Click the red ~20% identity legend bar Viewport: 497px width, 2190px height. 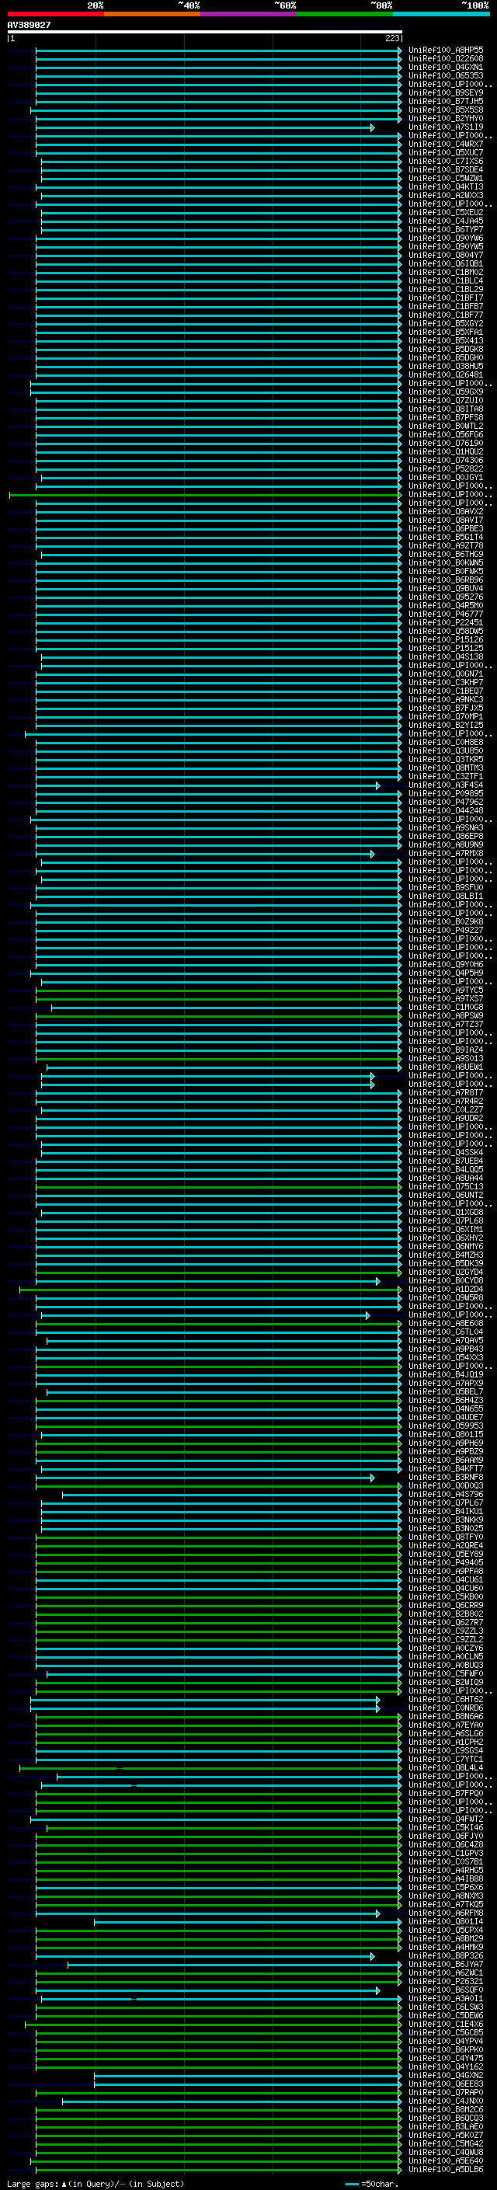55,14
